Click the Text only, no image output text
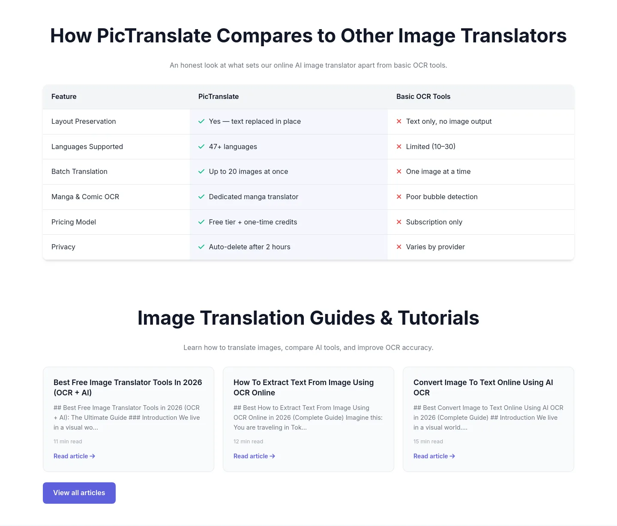The width and height of the screenshot is (617, 526). pos(449,121)
